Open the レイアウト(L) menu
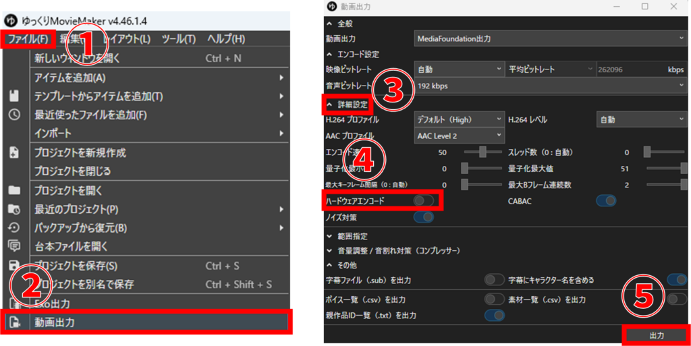This screenshot has height=346, width=691. pos(127,38)
